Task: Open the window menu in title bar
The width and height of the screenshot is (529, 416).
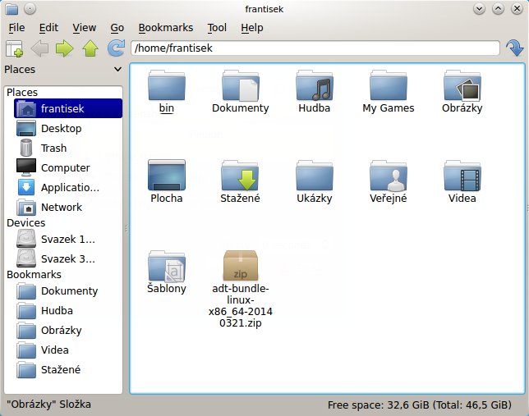Action: tap(11, 9)
